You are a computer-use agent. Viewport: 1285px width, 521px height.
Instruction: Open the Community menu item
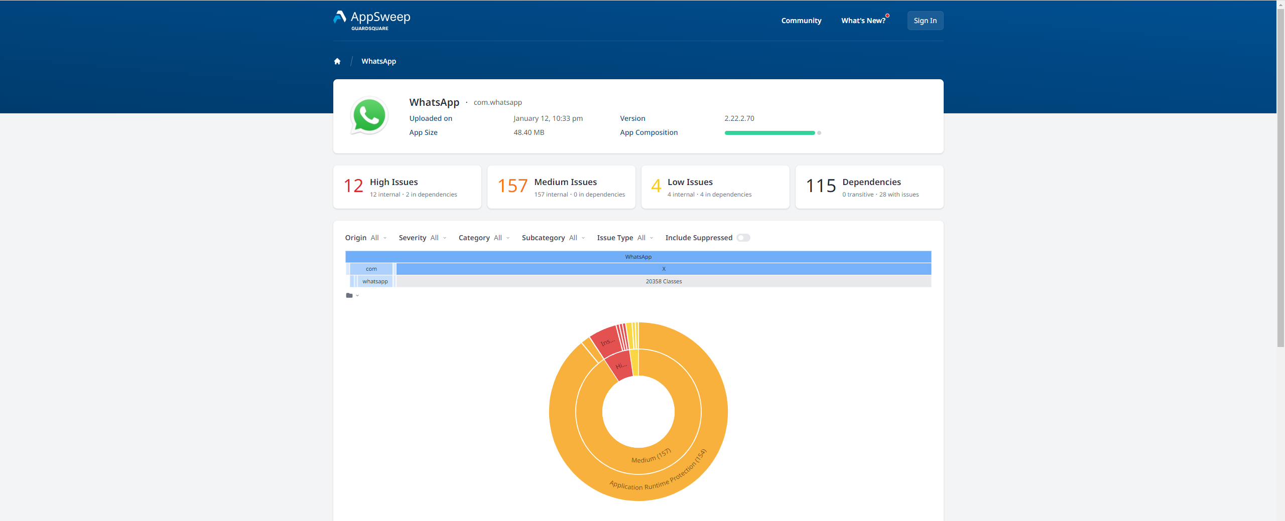[x=801, y=21]
